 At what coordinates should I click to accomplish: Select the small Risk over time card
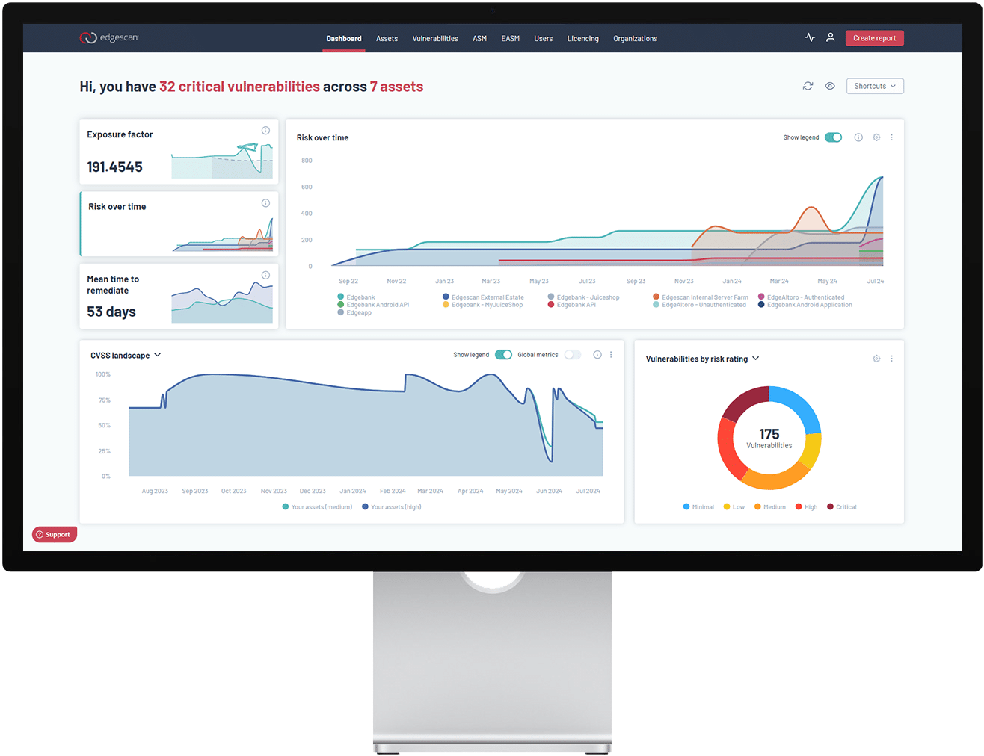[x=179, y=224]
